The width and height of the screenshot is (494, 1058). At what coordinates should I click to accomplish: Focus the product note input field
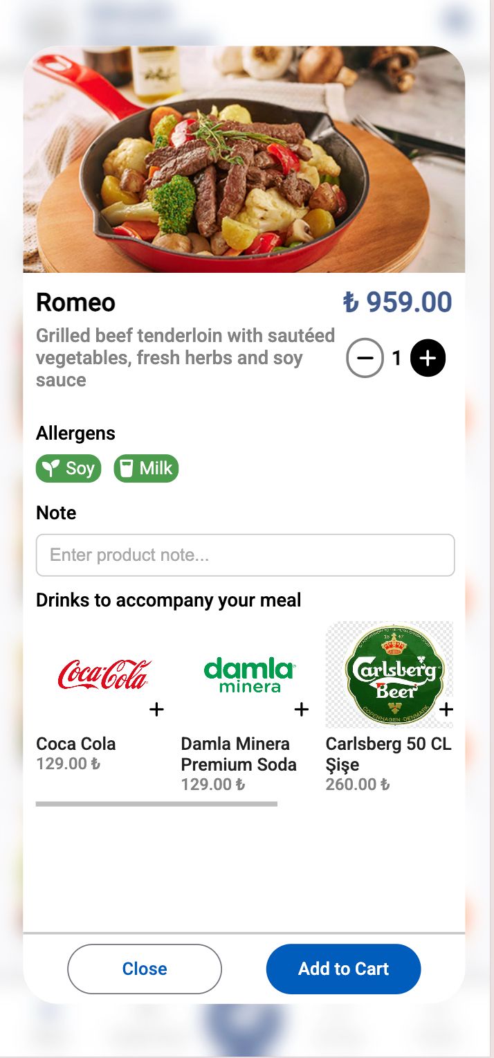pyautogui.click(x=245, y=555)
